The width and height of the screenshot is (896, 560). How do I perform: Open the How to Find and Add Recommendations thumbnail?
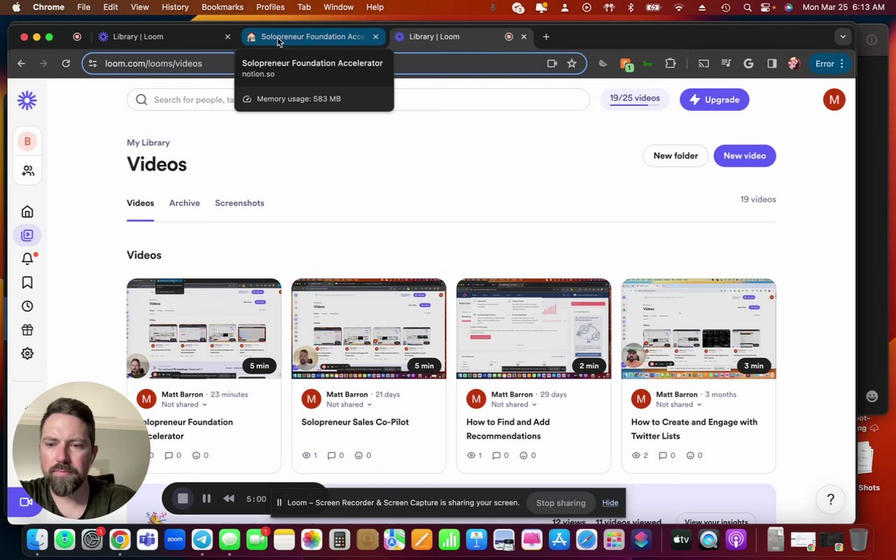pos(533,329)
